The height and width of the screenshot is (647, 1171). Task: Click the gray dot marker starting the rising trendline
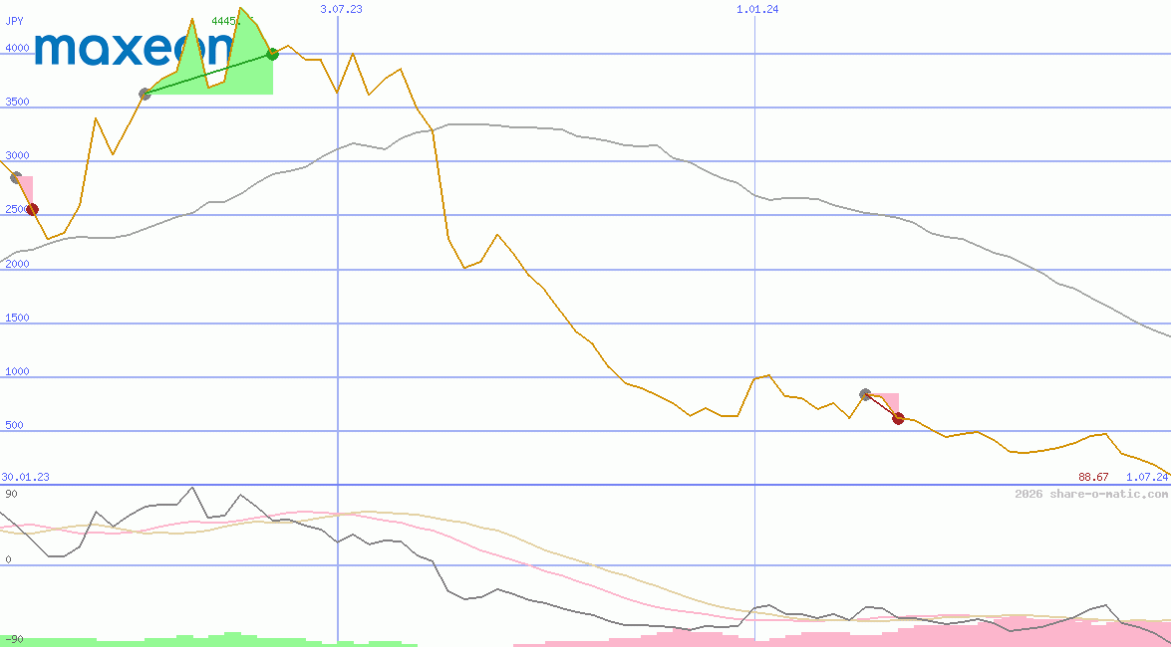(x=144, y=95)
